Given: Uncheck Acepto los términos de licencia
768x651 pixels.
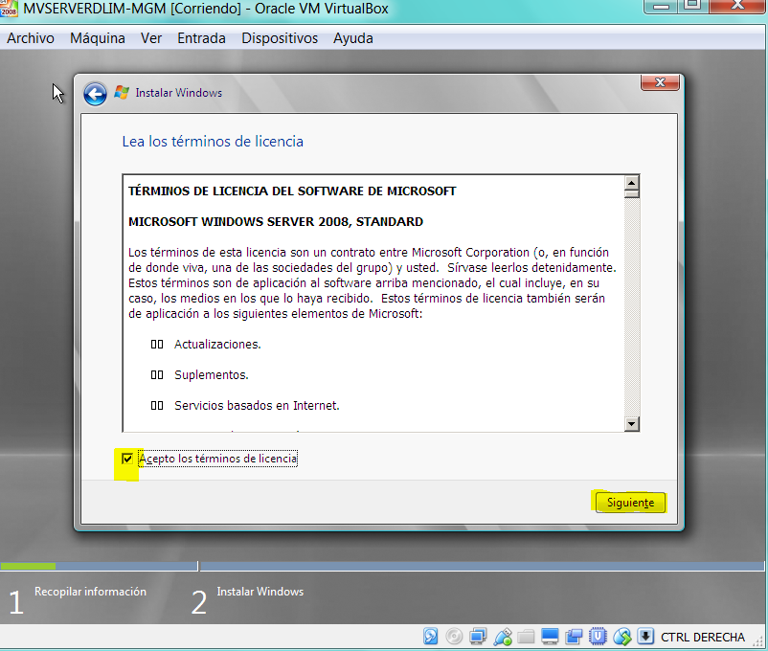Looking at the screenshot, I should click(127, 459).
